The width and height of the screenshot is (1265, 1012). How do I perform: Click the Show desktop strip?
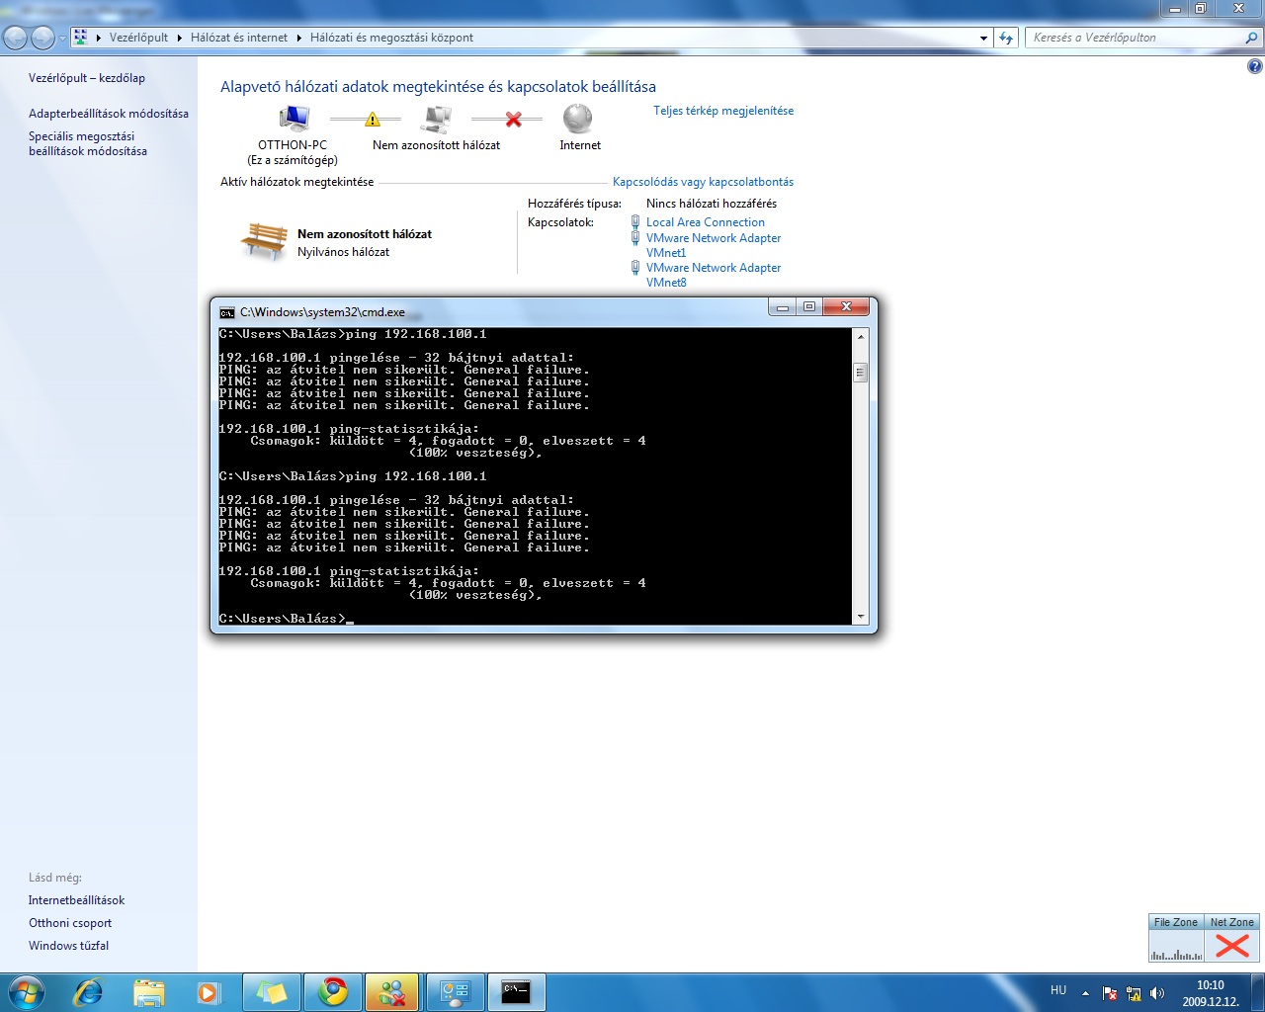pyautogui.click(x=1257, y=992)
